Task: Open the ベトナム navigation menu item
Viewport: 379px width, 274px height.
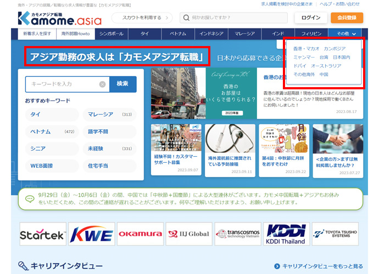Action: [178, 34]
